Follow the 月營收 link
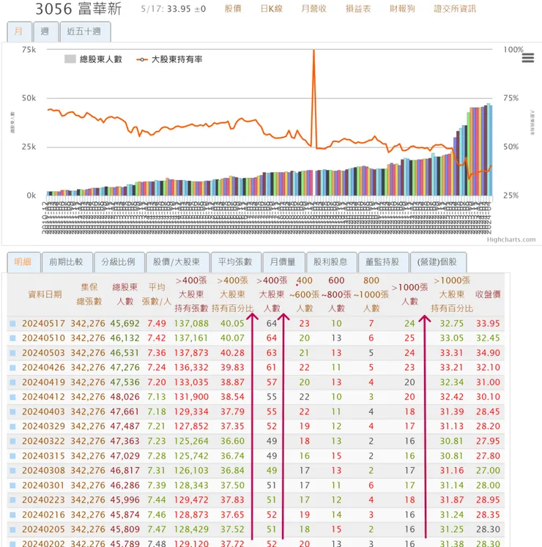542x547 pixels. (314, 9)
